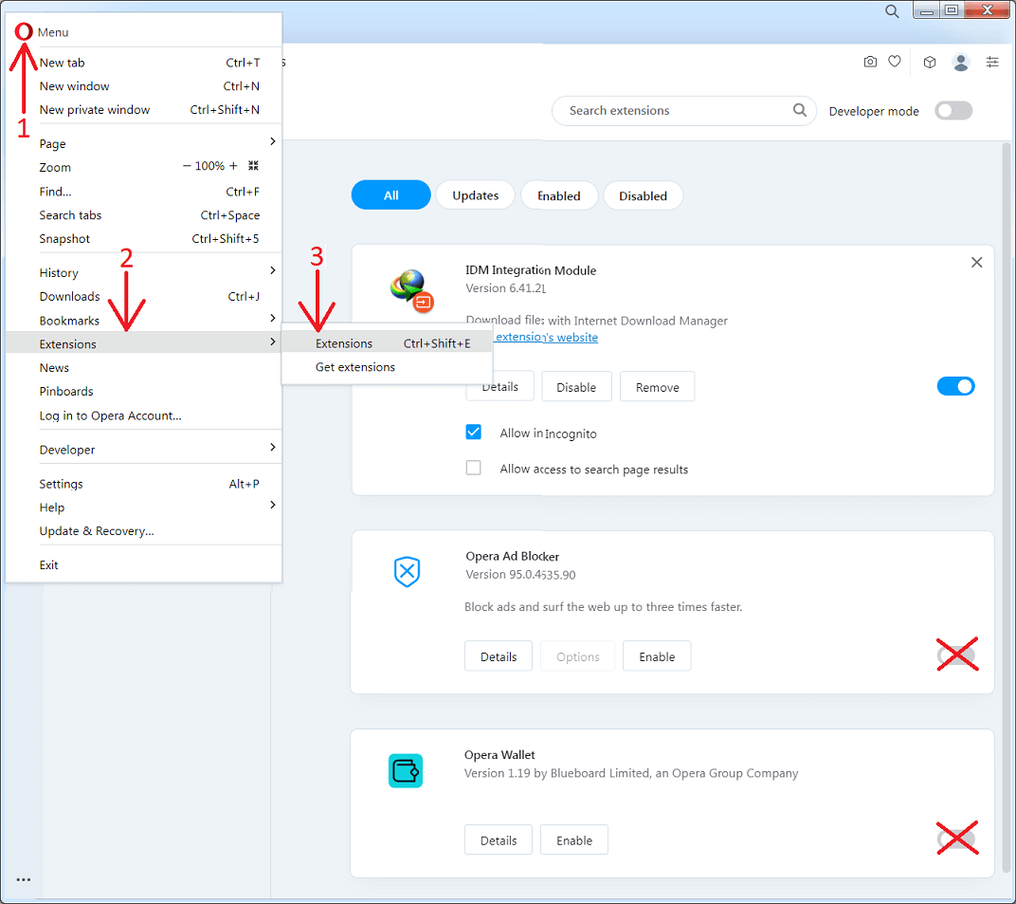The height and width of the screenshot is (904, 1016).
Task: Disable the IDM Integration Module toggle
Action: [x=955, y=386]
